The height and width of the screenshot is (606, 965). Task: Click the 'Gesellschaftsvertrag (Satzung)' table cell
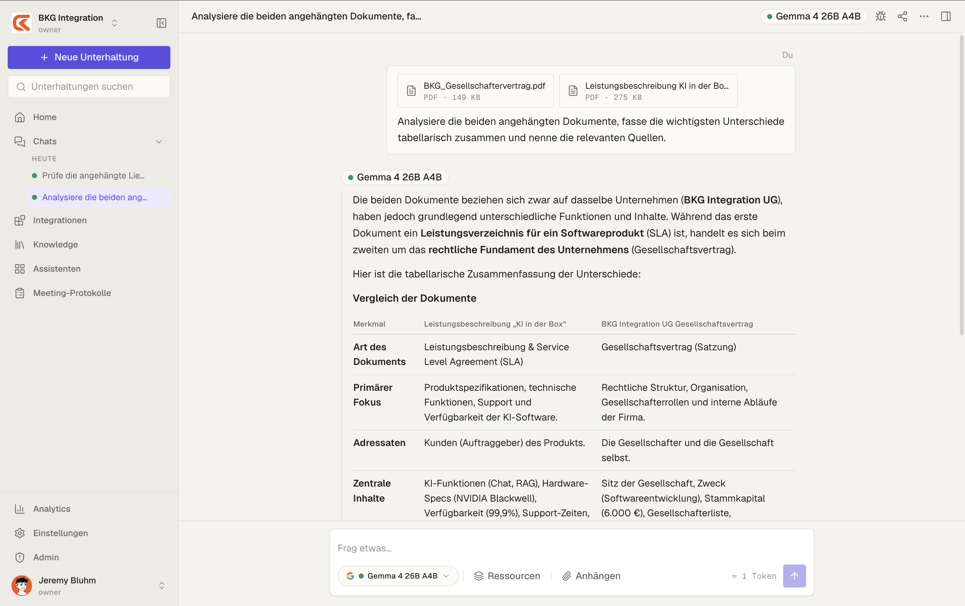click(669, 347)
